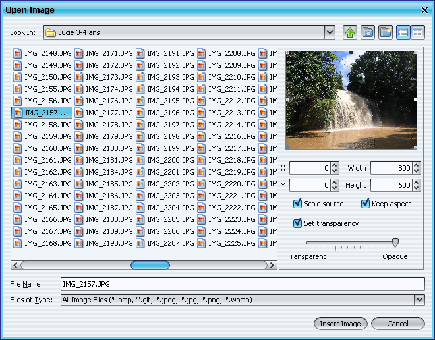Switch to List view
This screenshot has height=340, width=435.
point(403,32)
